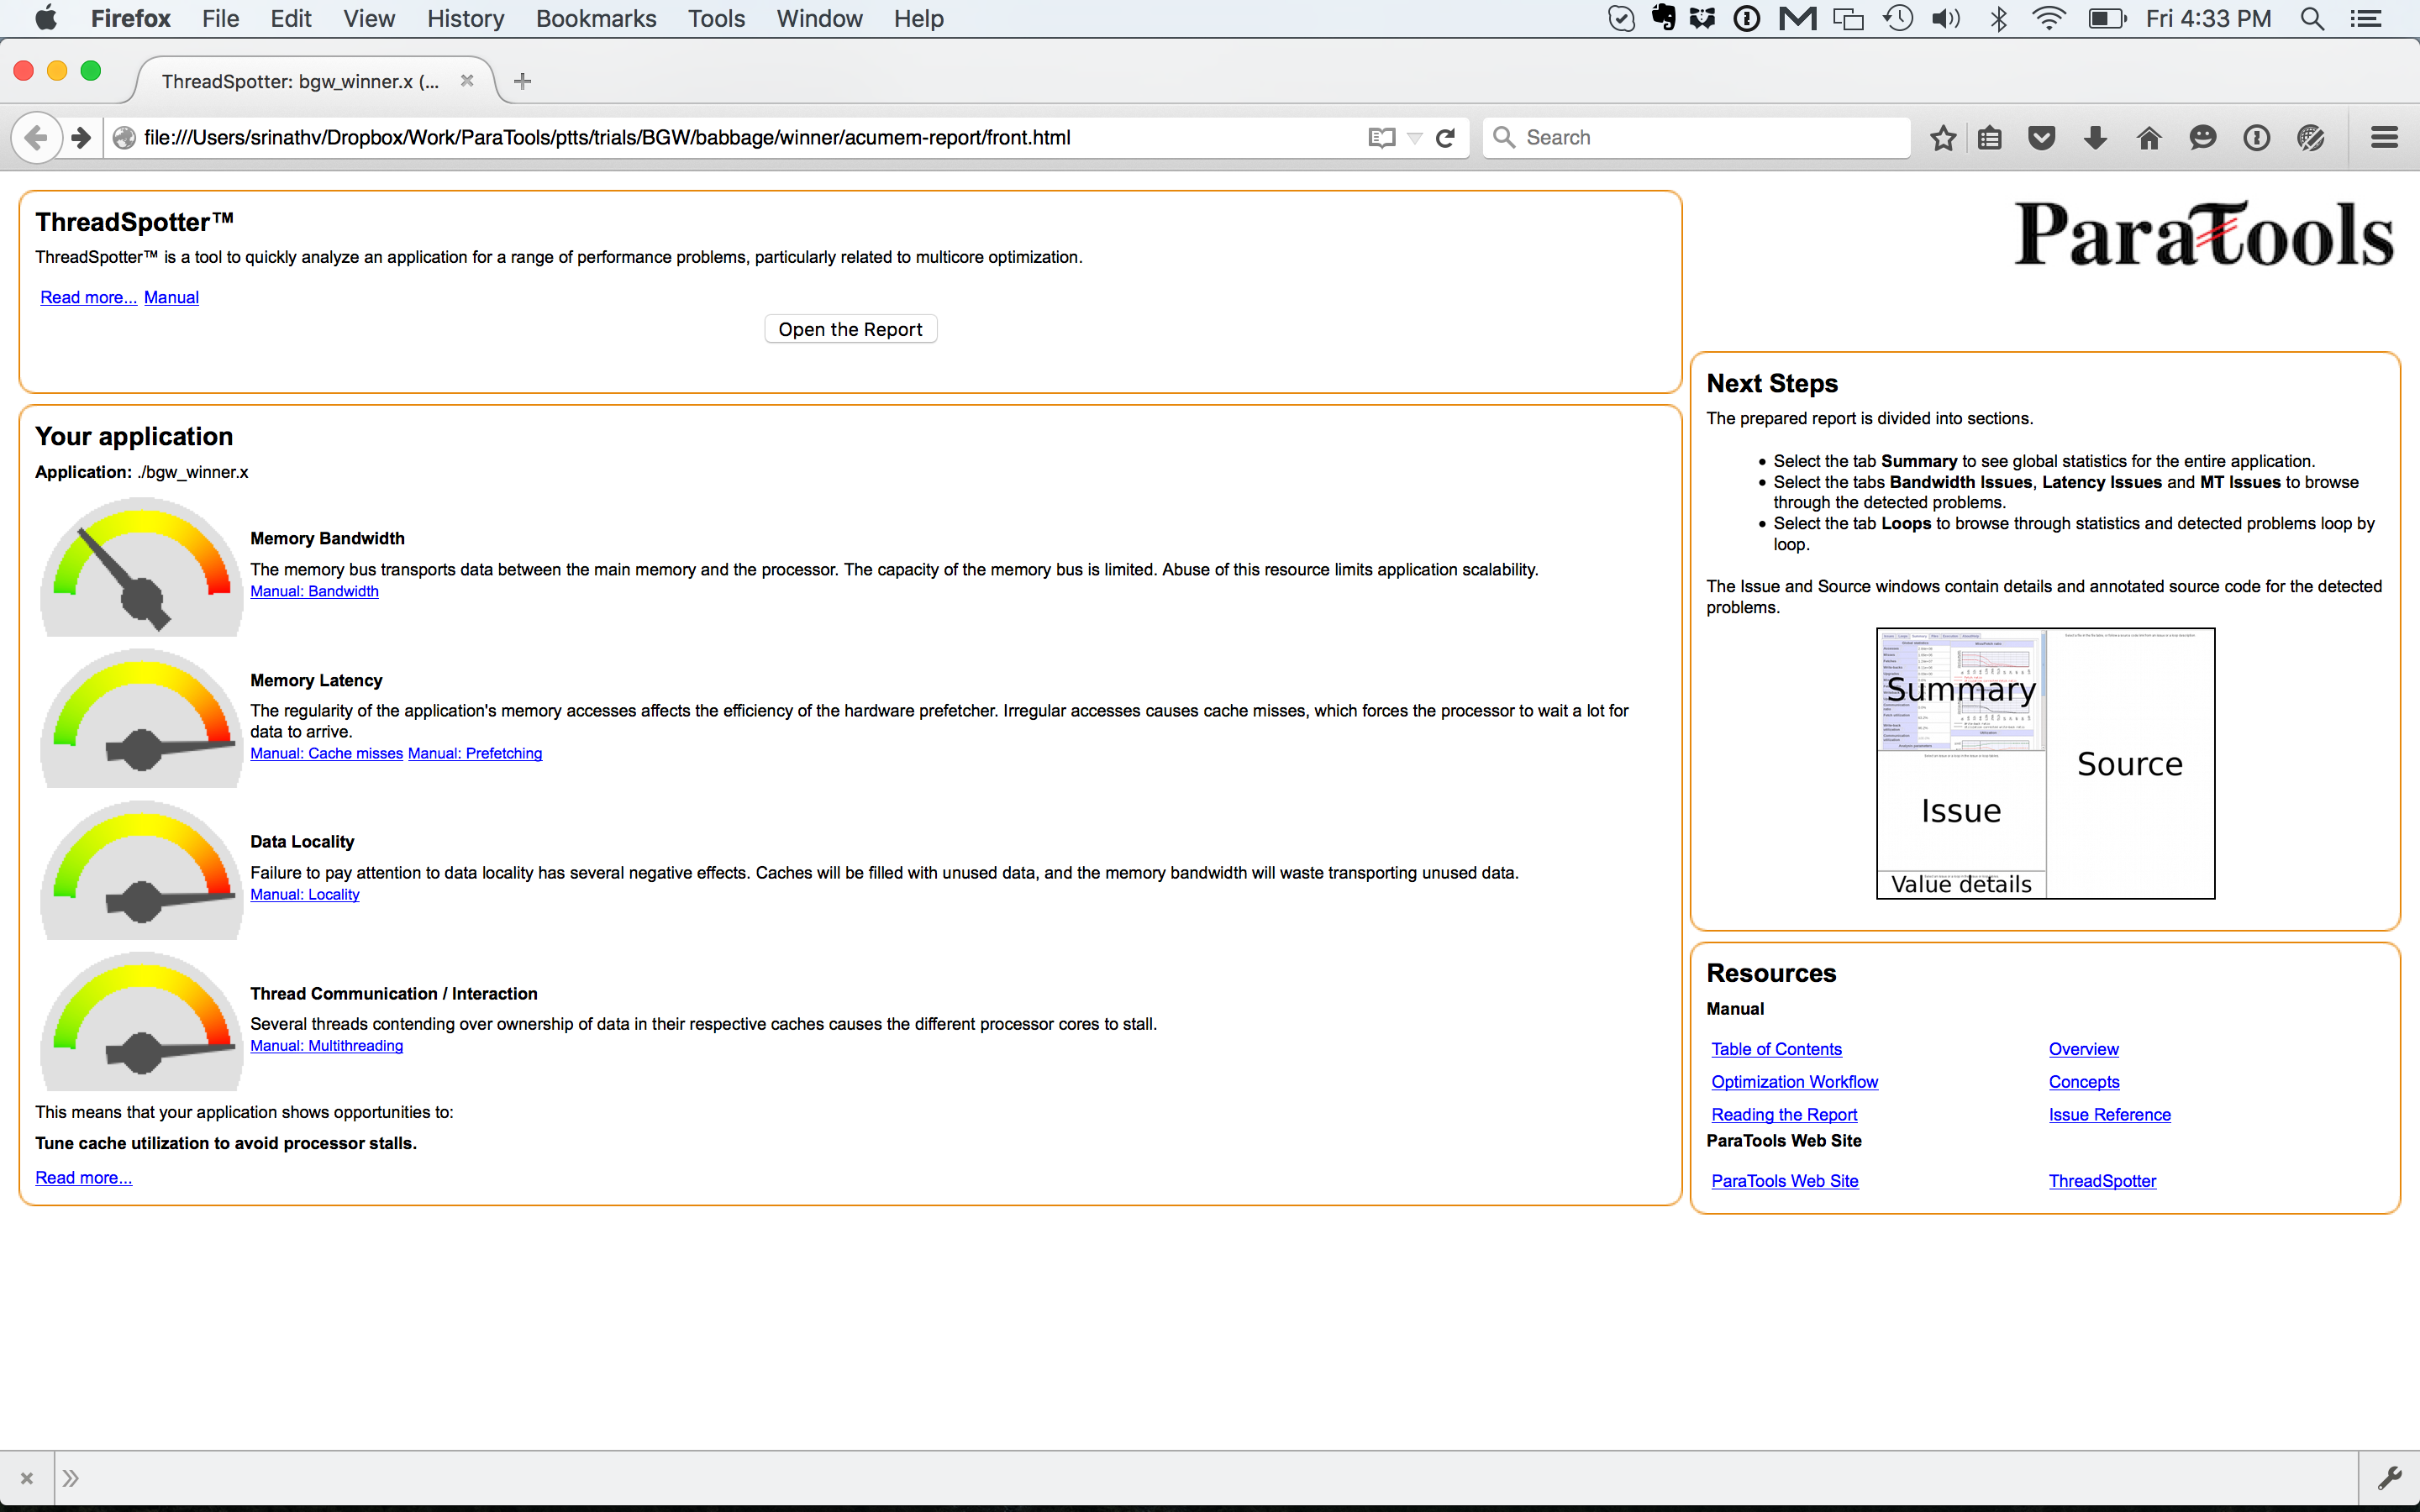Open Spotlight search magnifier in menu bar
The height and width of the screenshot is (1512, 2420).
2312,18
